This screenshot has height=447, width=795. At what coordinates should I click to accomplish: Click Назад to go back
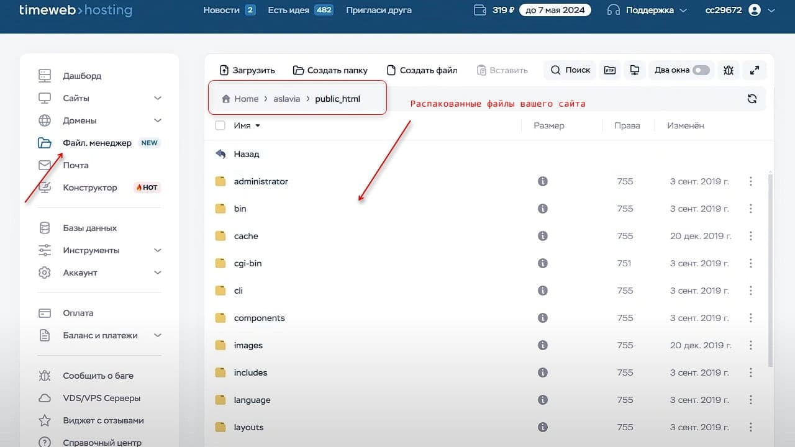click(247, 154)
